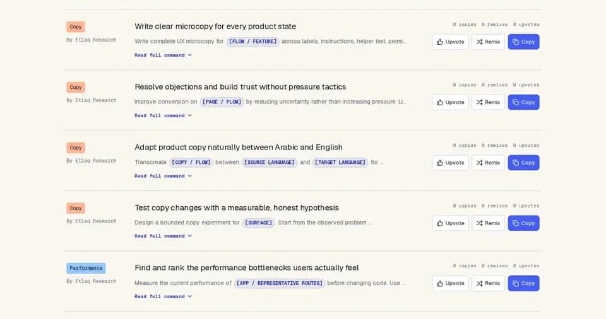Select the Performance category tag
The width and height of the screenshot is (606, 319).
(86, 268)
